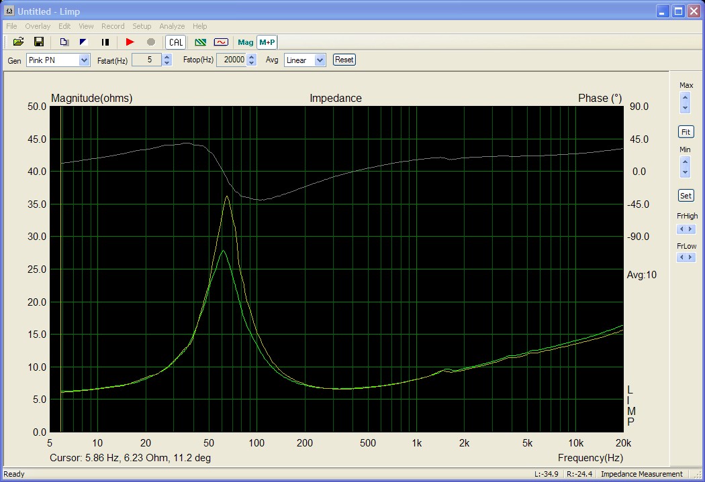Open the Gen Pink PN dropdown

tap(84, 60)
